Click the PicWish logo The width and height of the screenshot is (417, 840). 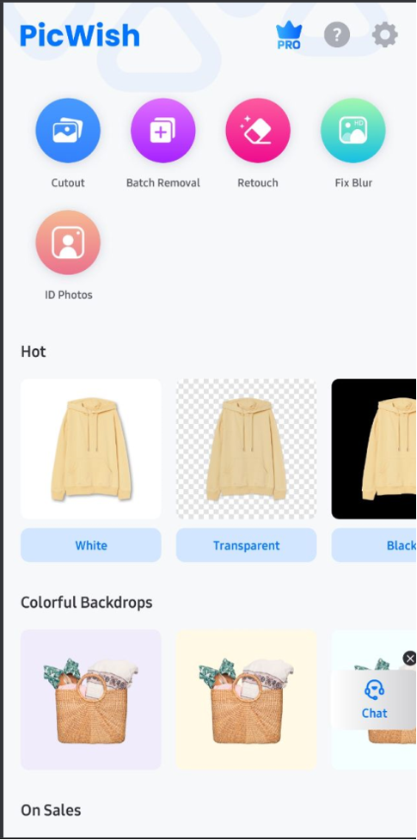tap(80, 36)
